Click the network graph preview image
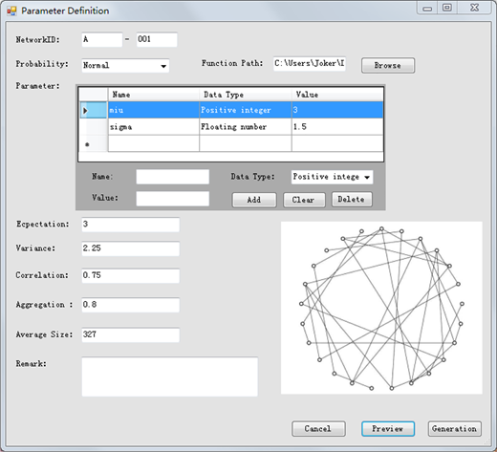 381,308
